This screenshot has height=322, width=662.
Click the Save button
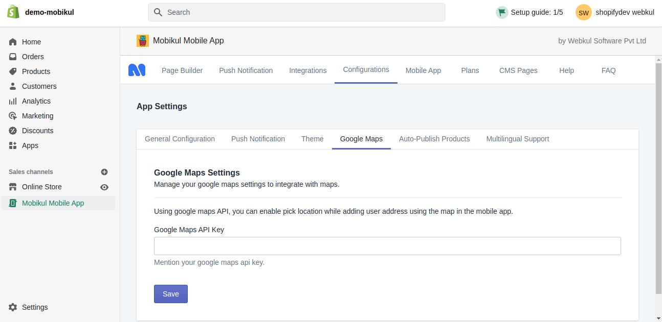[x=171, y=294]
